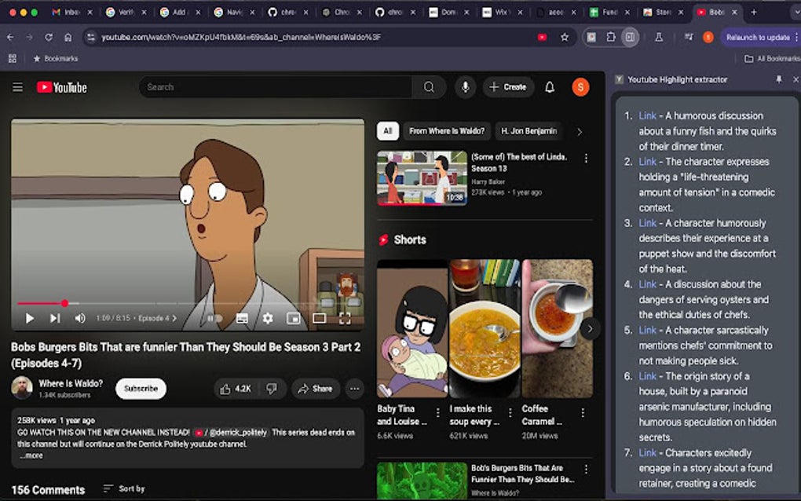Mute the video with the volume icon
The height and width of the screenshot is (501, 801).
click(x=79, y=318)
